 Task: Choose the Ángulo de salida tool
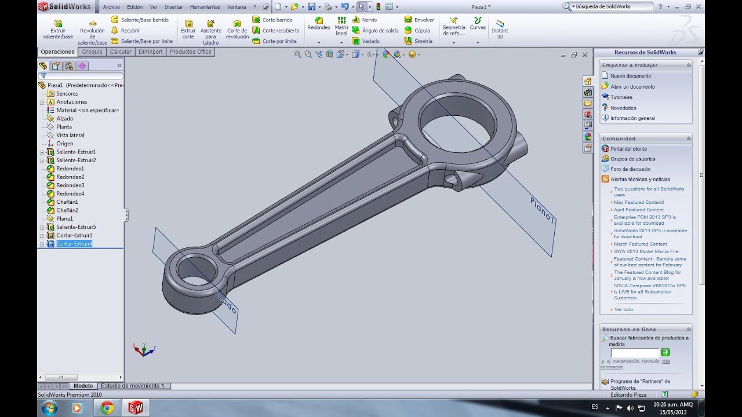[x=375, y=31]
